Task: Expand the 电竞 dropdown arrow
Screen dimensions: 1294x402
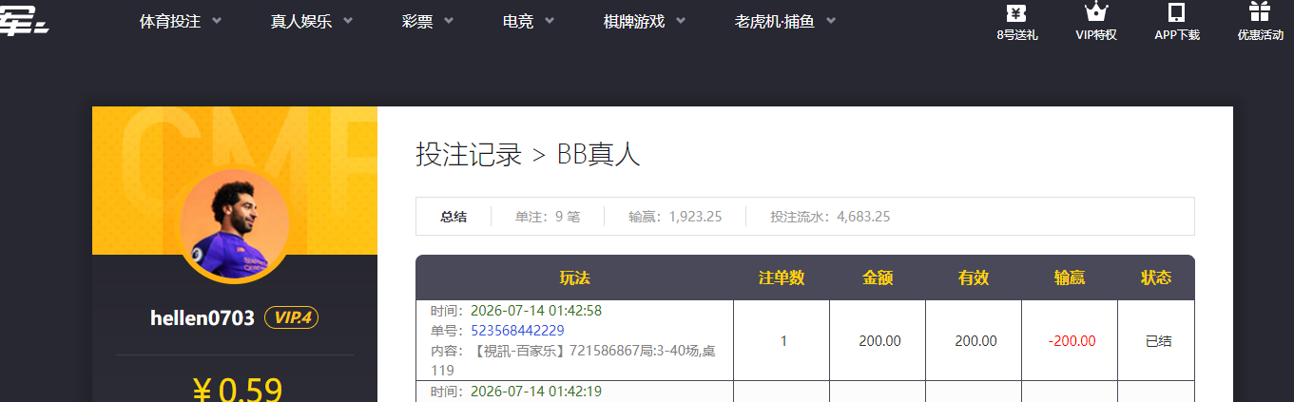Action: click(550, 21)
